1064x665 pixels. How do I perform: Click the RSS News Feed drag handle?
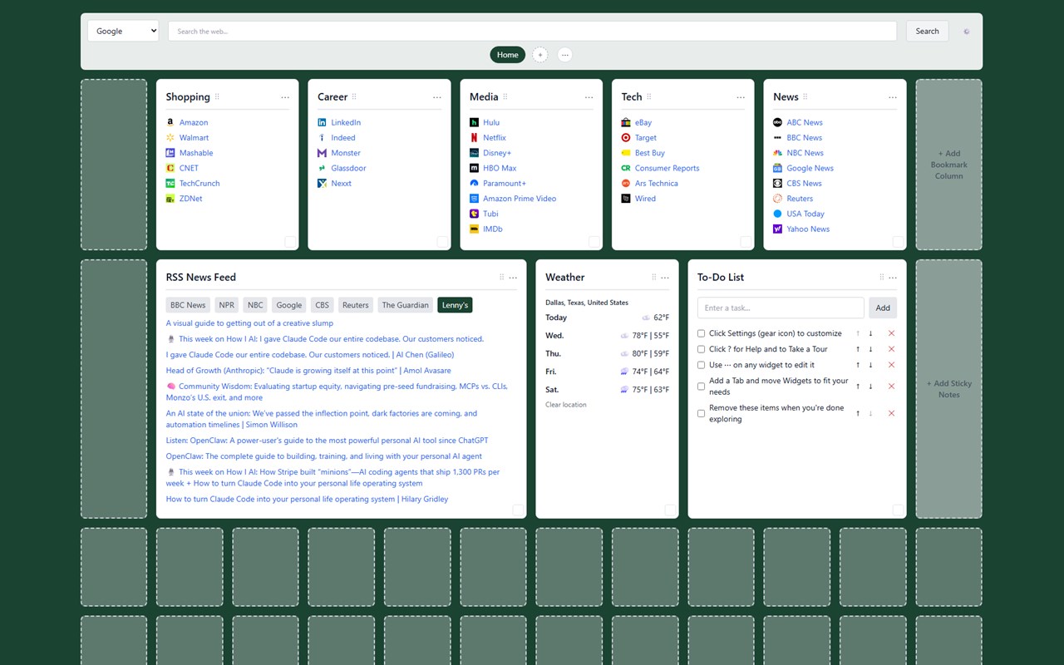[501, 278]
